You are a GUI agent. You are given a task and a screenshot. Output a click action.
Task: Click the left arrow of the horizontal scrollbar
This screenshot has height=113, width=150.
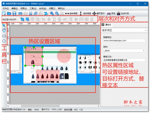(x=8, y=106)
